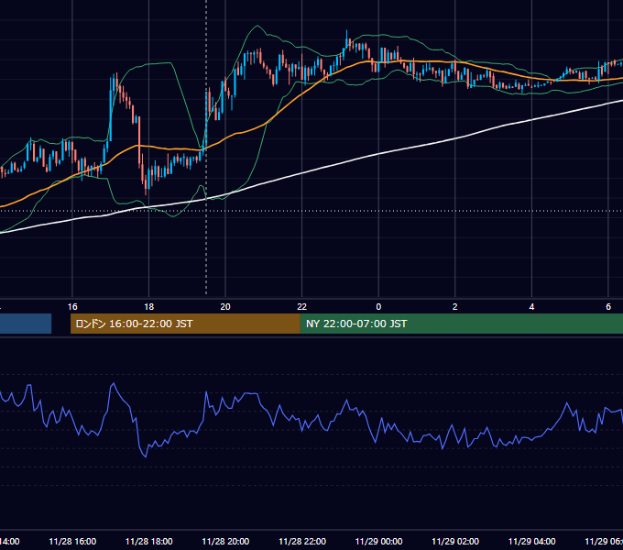Click the 11/28 22:00 date label
Viewport: 623px width, 550px height.
[x=302, y=541]
